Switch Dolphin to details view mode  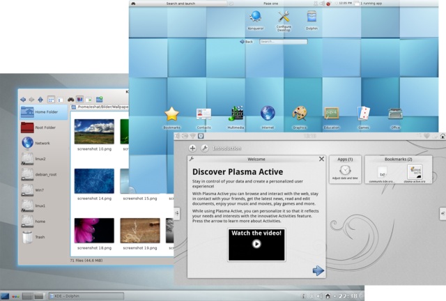pos(60,100)
